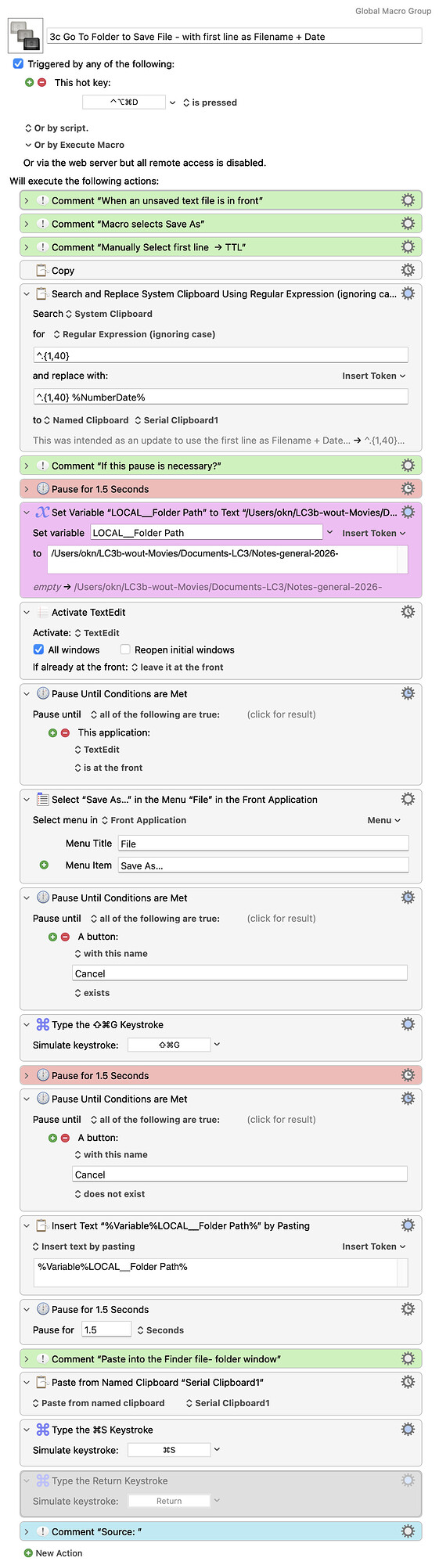Image resolution: width=439 pixels, height=1565 pixels.
Task: Add condition with green plus beside This application
Action: [53, 732]
